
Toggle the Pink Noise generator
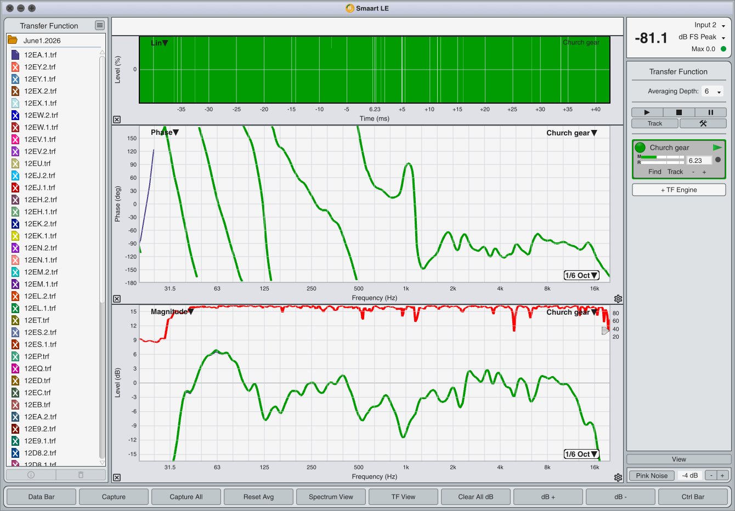652,475
